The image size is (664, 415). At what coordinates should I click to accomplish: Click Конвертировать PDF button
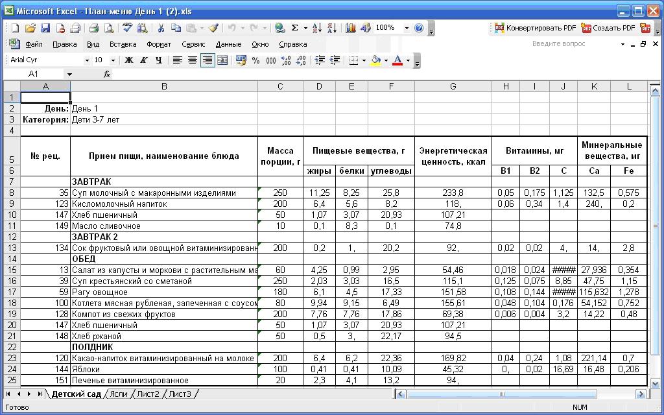[535, 29]
